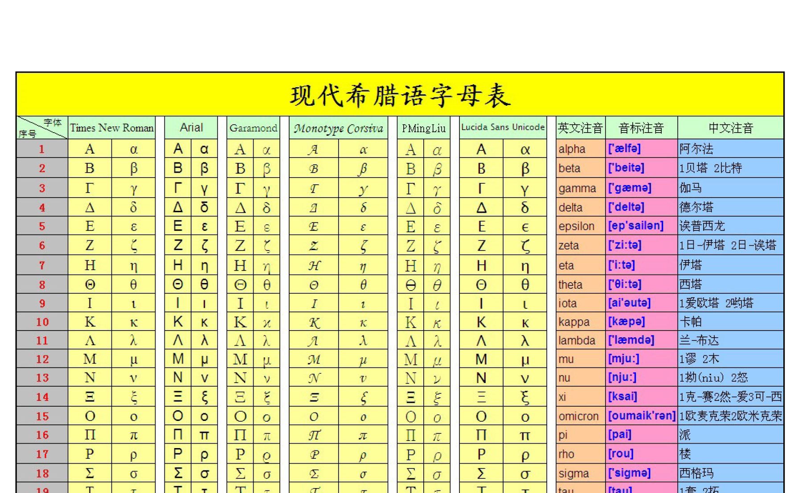Select the Times New Roman header cell

point(112,128)
